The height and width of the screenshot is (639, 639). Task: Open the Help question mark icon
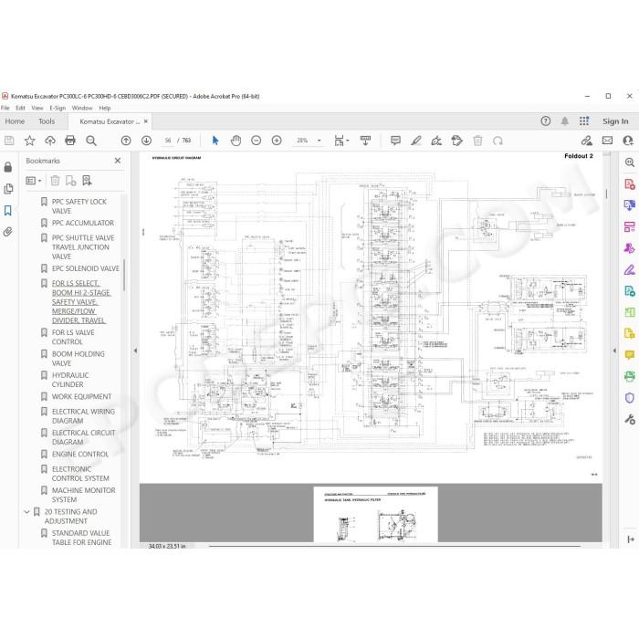tap(545, 121)
